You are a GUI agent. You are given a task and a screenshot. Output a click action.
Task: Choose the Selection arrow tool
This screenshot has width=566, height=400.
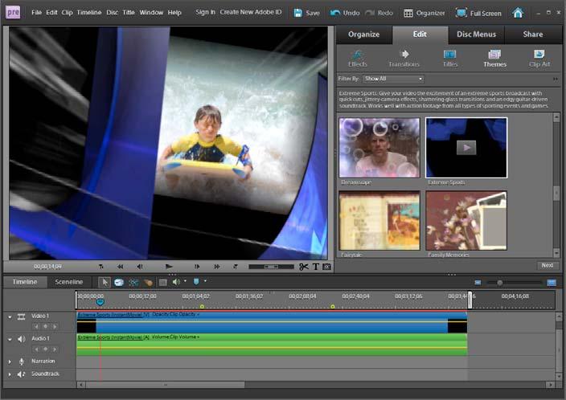pos(105,282)
